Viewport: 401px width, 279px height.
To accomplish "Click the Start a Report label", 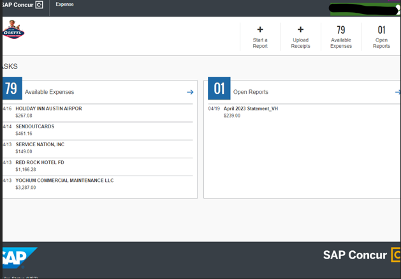I will [x=260, y=43].
